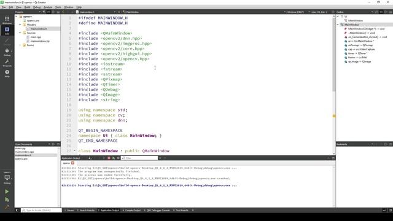Open the Analyze menu

pyautogui.click(x=48, y=7)
